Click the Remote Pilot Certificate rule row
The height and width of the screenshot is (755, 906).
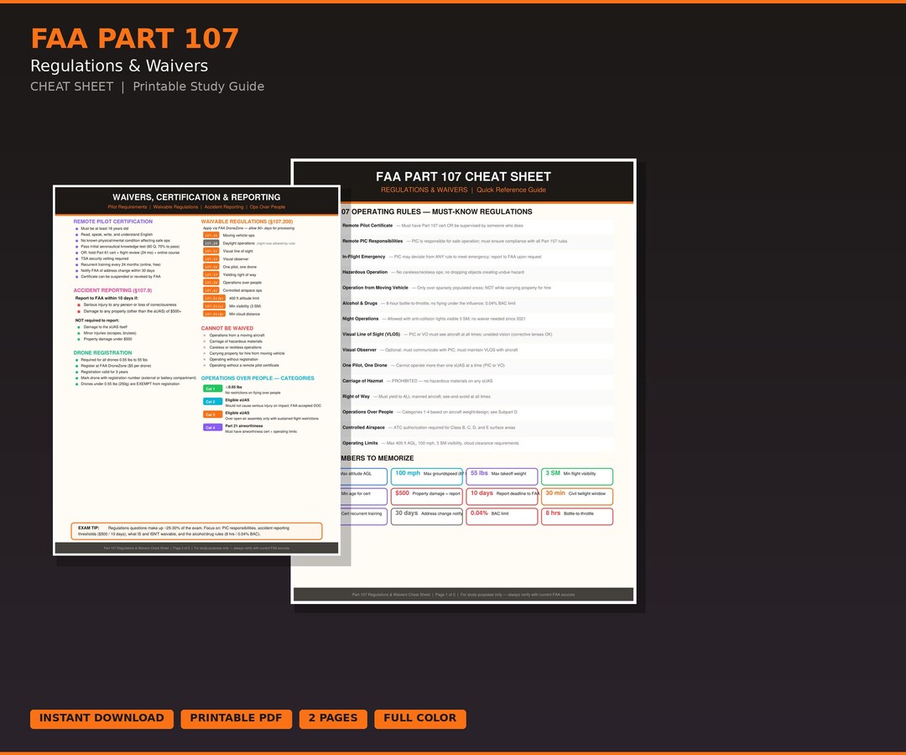click(x=477, y=226)
